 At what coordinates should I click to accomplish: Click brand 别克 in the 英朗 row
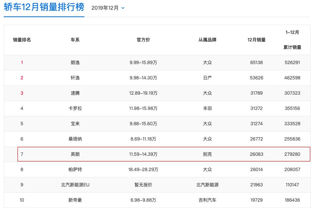(208, 154)
